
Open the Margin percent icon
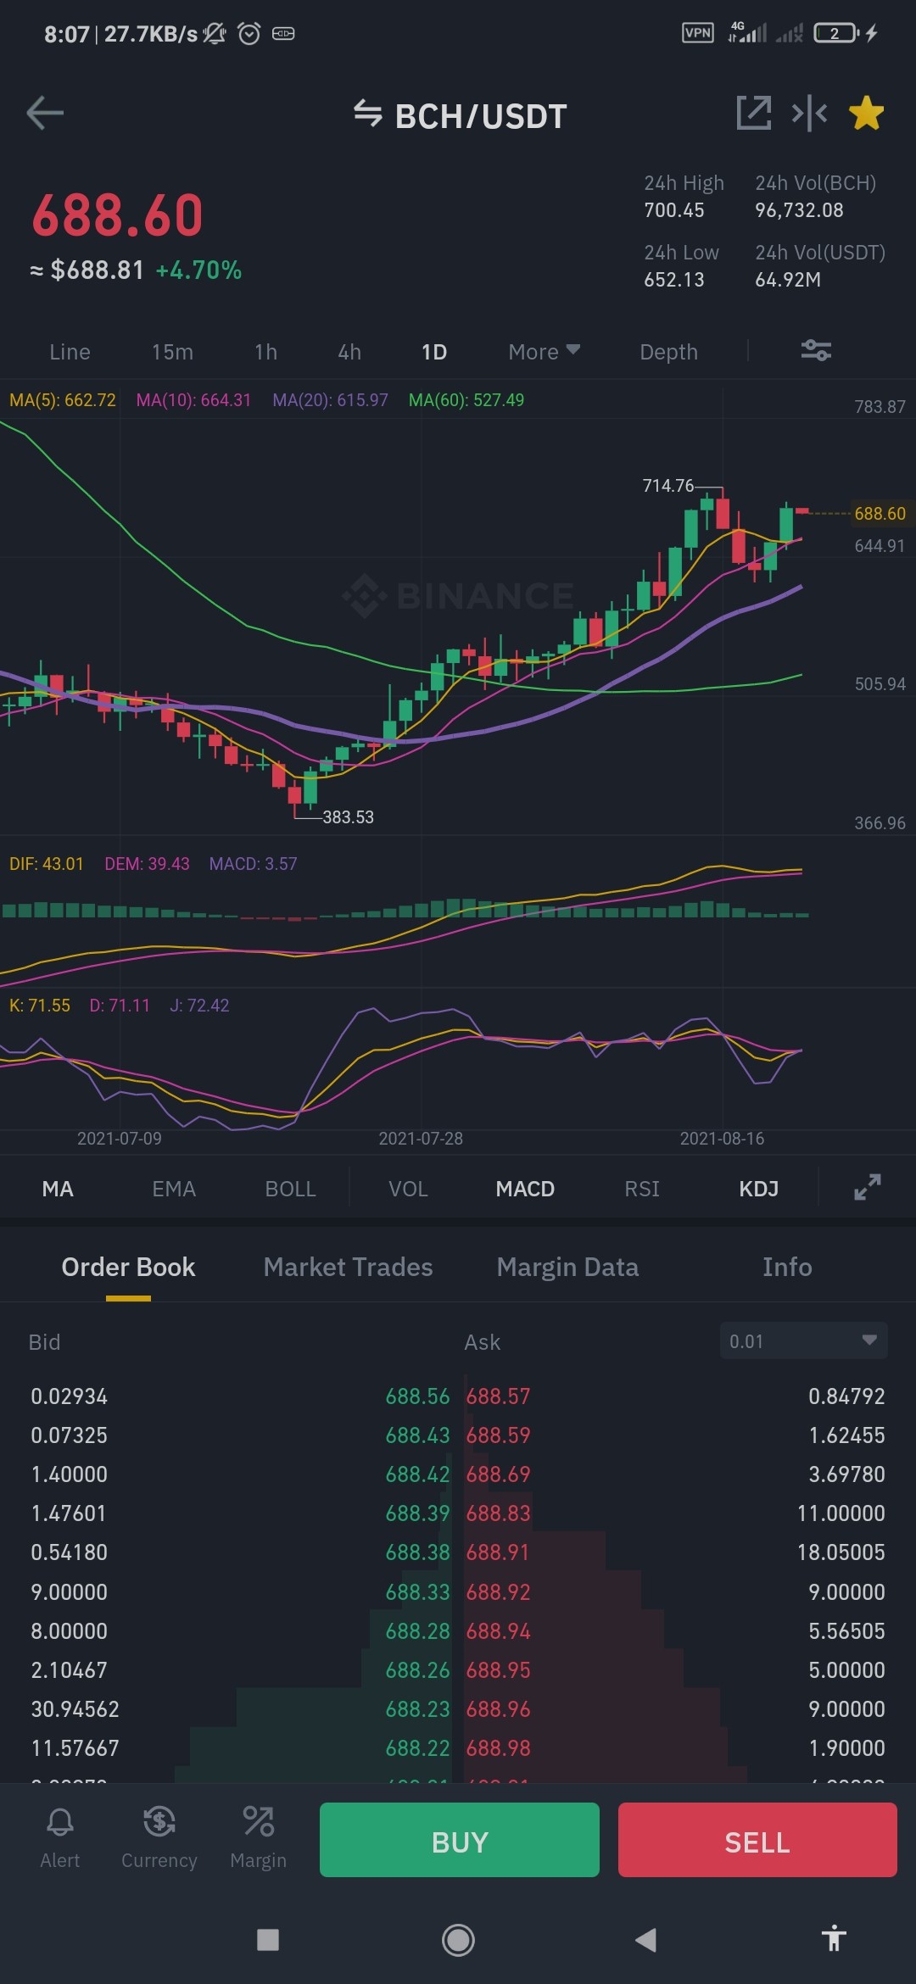pos(258,1839)
